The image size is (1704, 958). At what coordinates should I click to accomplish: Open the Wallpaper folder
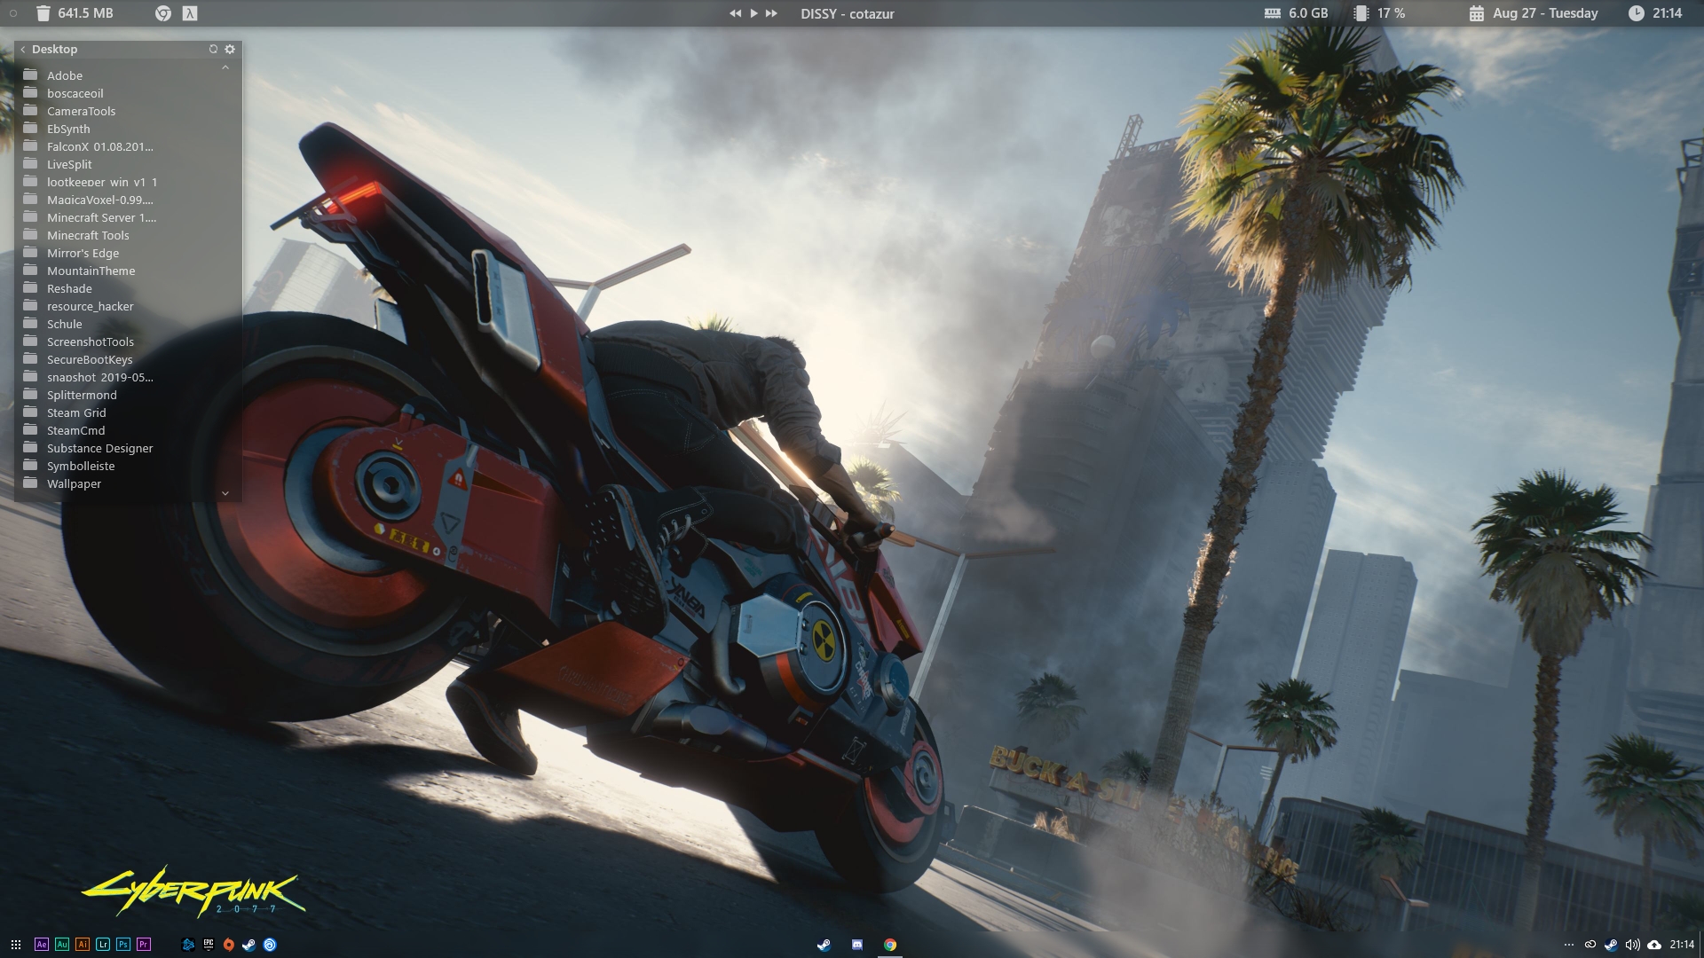74,484
